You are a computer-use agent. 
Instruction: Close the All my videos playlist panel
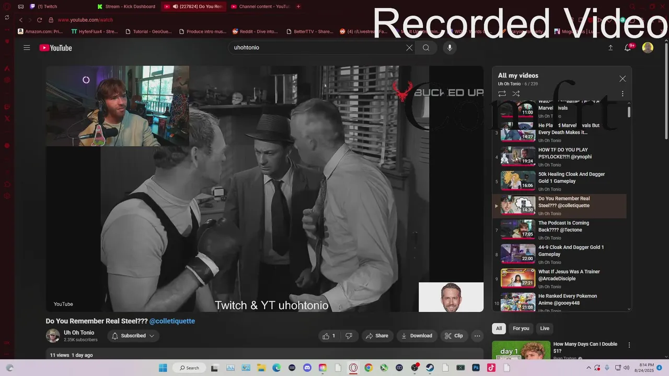pyautogui.click(x=622, y=78)
